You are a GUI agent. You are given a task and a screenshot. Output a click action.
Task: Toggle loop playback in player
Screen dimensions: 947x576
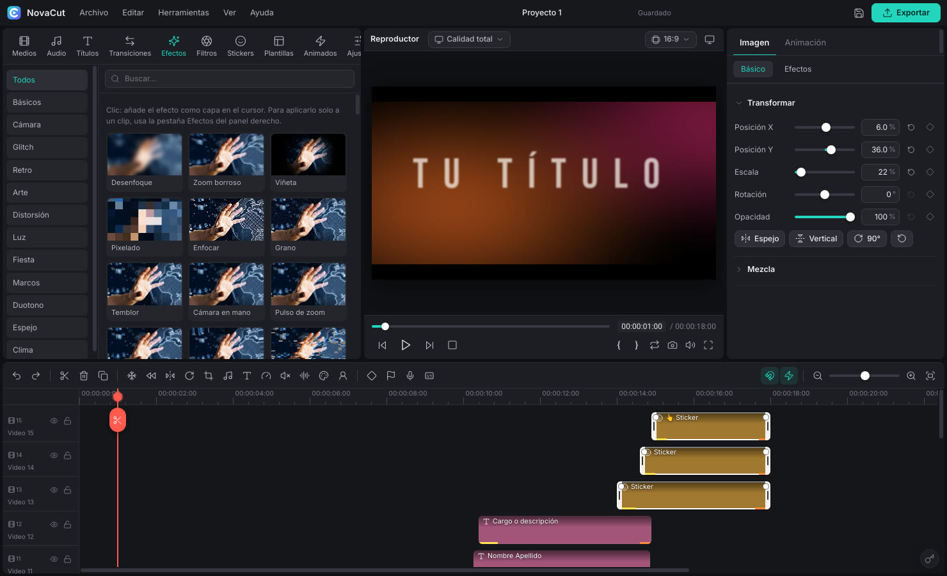[x=655, y=345]
